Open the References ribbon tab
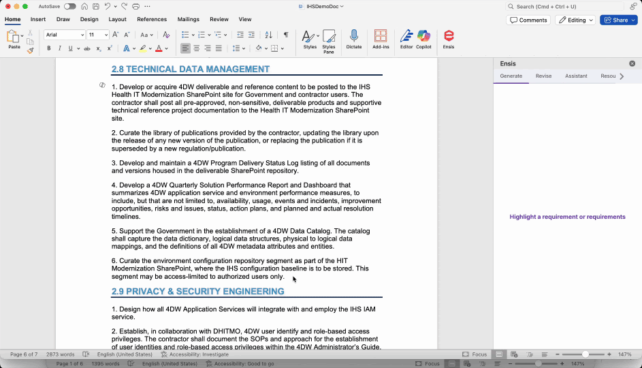 point(152,19)
